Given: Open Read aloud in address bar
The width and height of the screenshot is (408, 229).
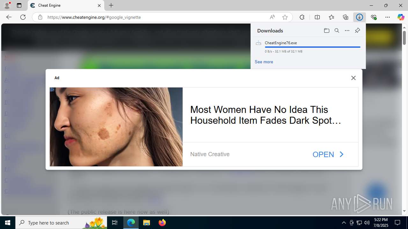Looking at the screenshot, I should point(272,17).
